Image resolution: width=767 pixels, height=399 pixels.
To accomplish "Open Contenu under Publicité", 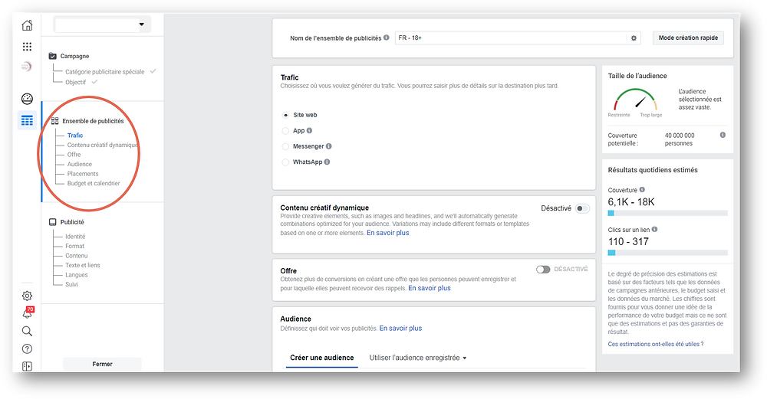I will click(x=77, y=256).
